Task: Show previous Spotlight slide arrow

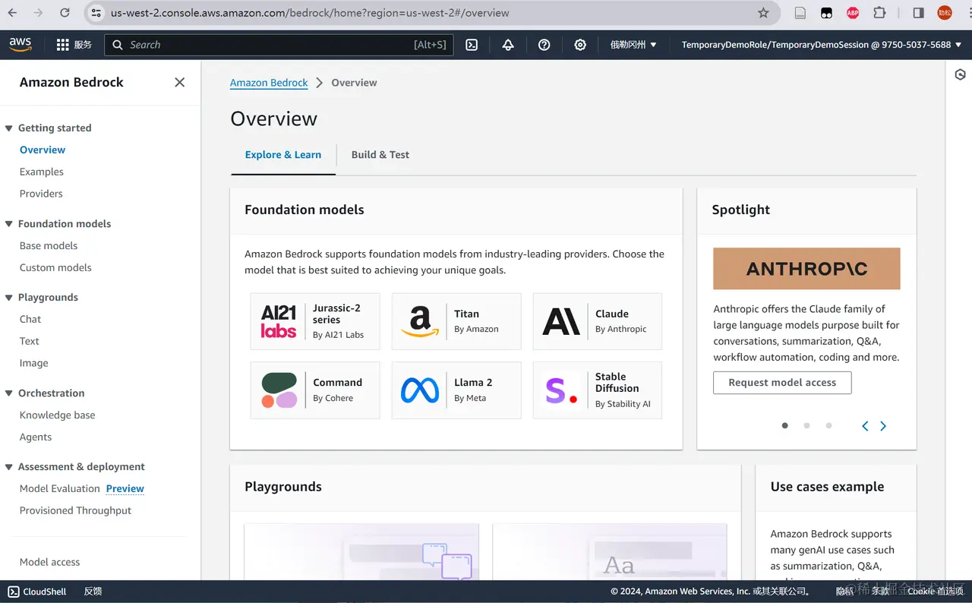Action: coord(865,426)
